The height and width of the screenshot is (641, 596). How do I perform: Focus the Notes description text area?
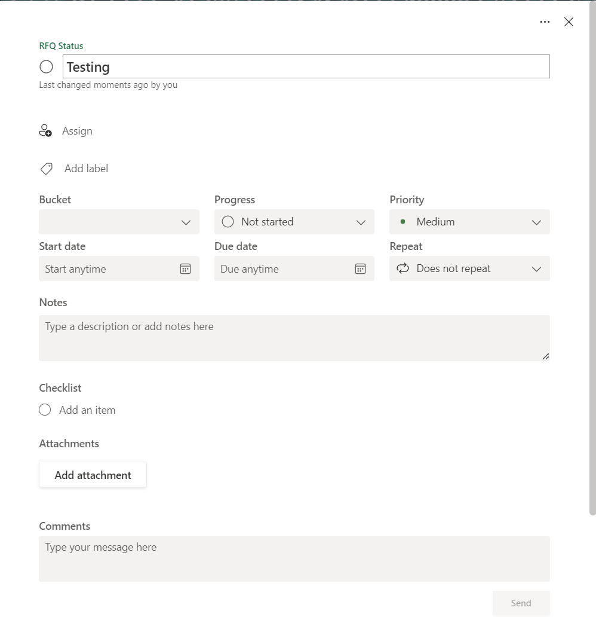click(x=294, y=338)
